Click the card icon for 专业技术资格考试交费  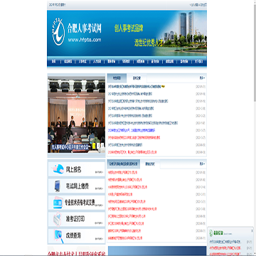[58, 203]
